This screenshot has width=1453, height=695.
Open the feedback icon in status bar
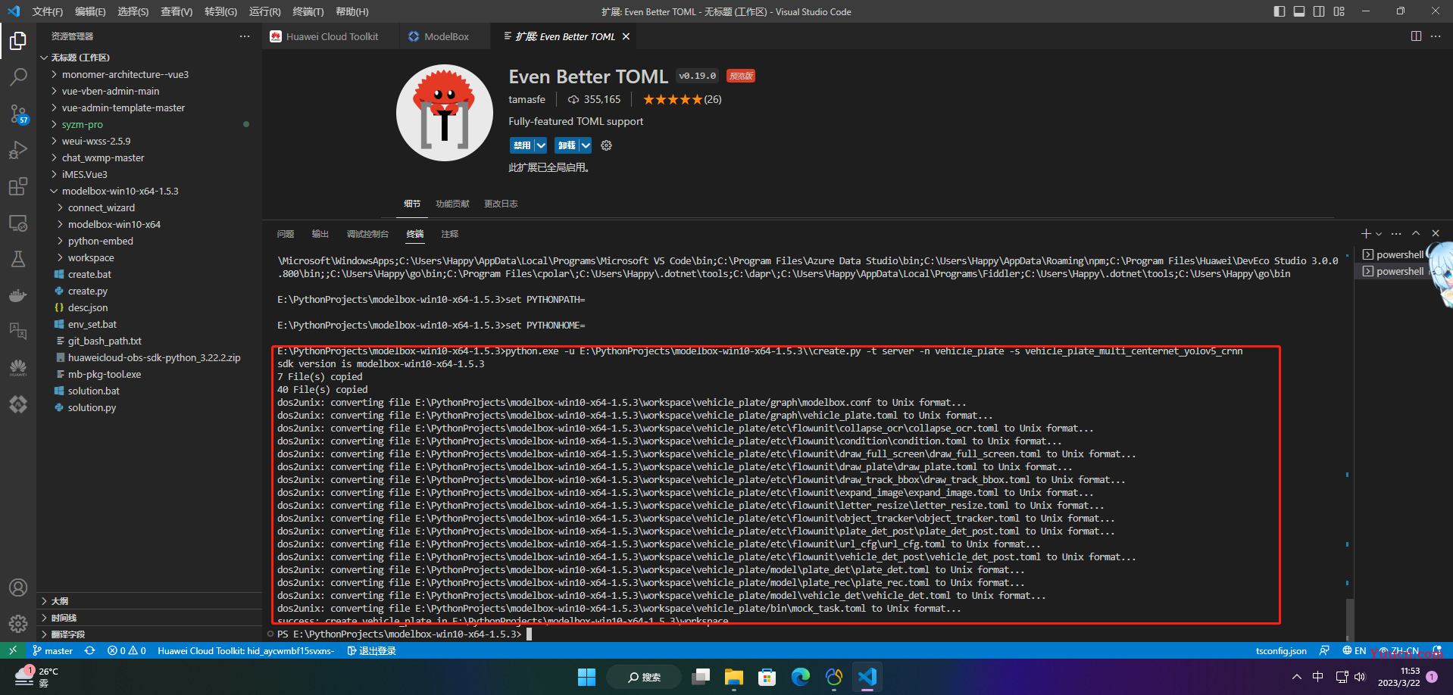click(1324, 650)
